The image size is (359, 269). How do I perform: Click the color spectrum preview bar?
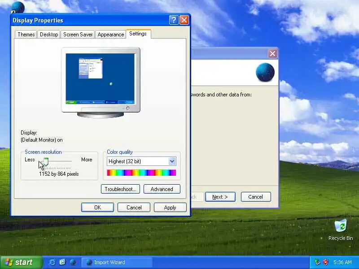point(141,173)
